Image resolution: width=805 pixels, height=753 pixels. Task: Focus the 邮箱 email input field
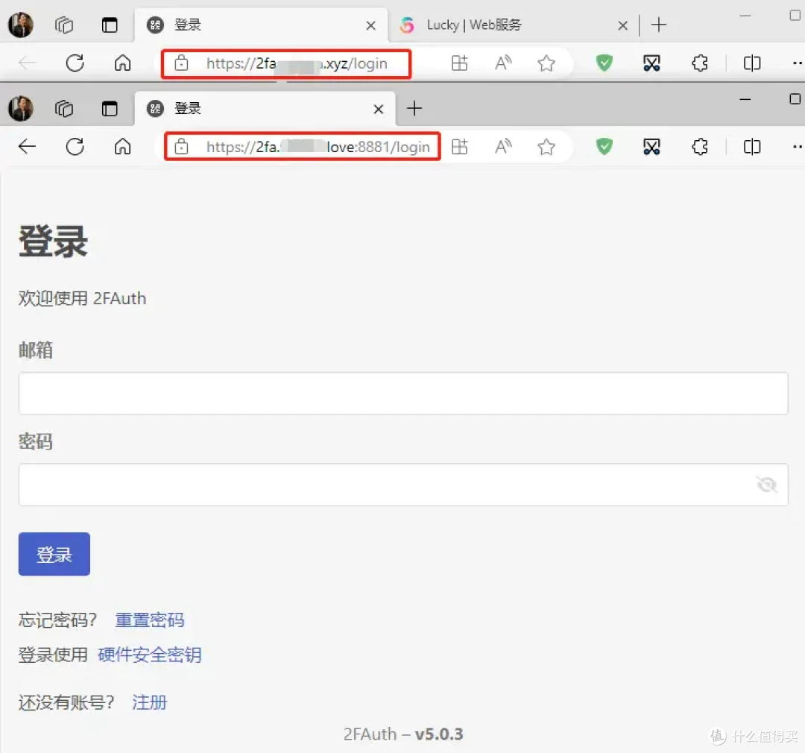(x=403, y=394)
